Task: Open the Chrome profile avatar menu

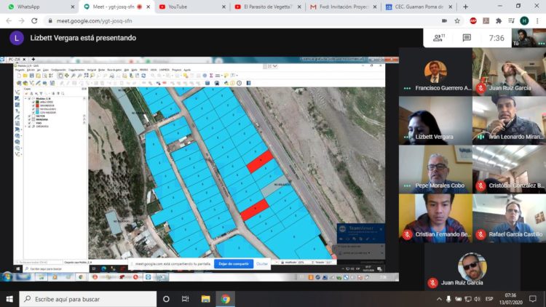Action: click(x=523, y=21)
